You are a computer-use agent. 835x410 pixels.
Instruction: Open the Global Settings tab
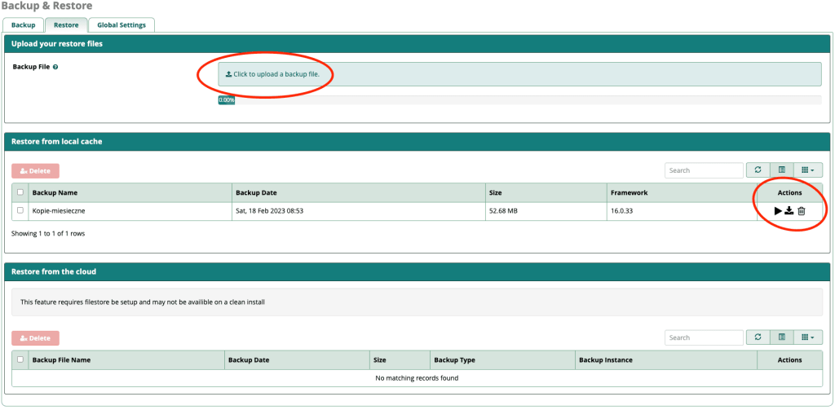tap(121, 25)
